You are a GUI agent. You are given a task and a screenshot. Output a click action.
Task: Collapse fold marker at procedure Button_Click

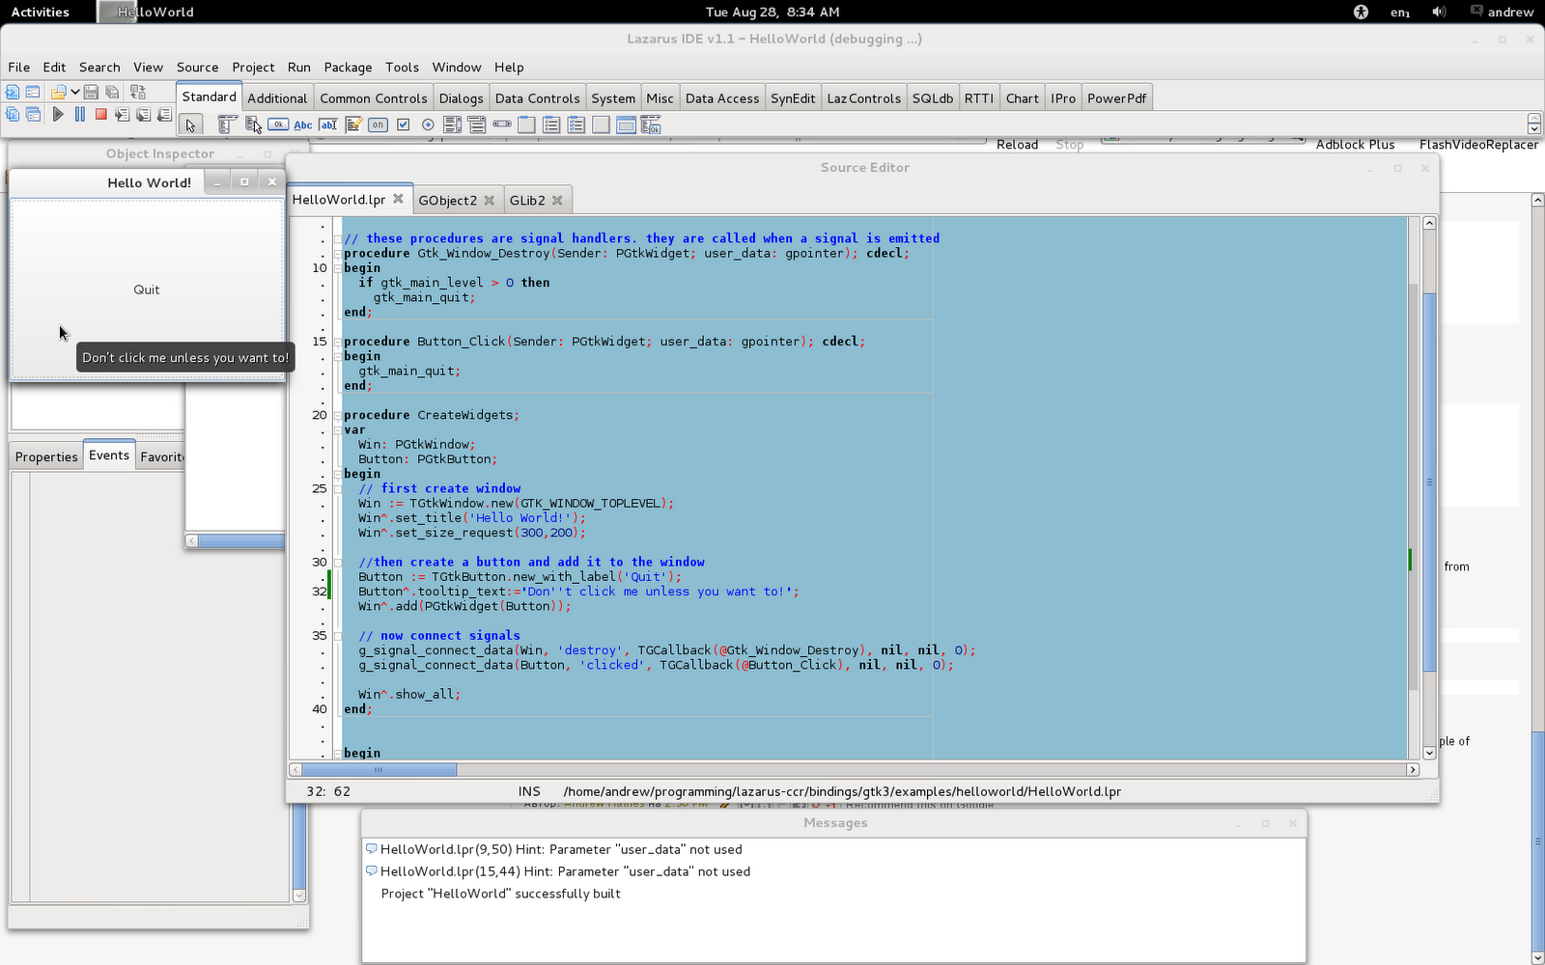pyautogui.click(x=338, y=342)
